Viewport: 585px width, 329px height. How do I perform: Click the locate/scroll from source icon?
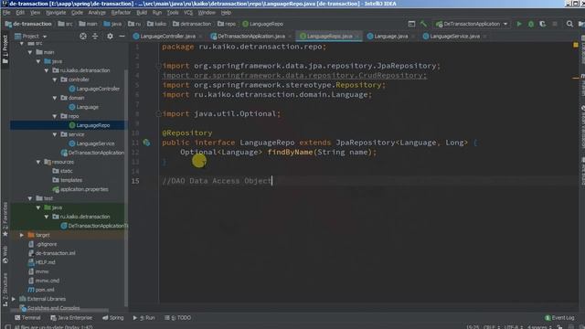(83, 37)
